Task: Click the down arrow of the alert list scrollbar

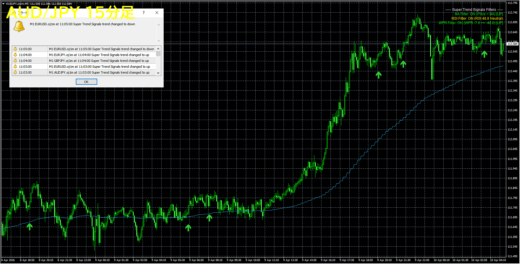Action: click(158, 73)
